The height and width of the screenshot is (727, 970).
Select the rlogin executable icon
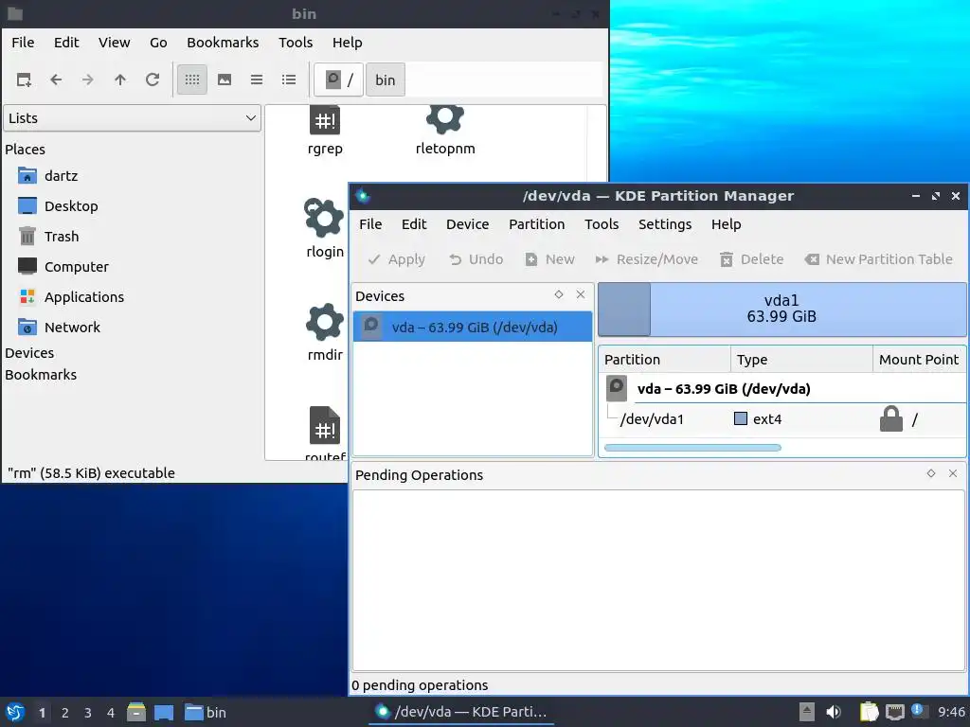click(x=325, y=219)
